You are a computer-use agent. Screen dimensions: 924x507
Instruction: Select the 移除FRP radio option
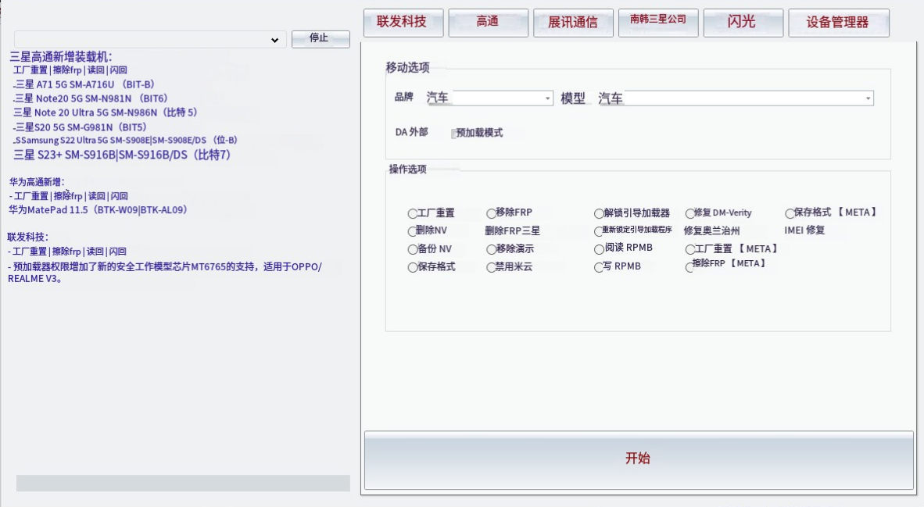click(491, 213)
